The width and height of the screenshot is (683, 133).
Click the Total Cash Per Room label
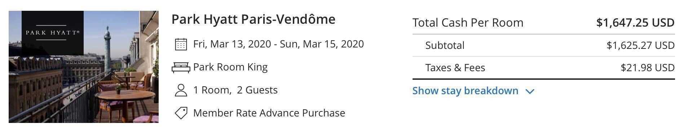pos(468,23)
